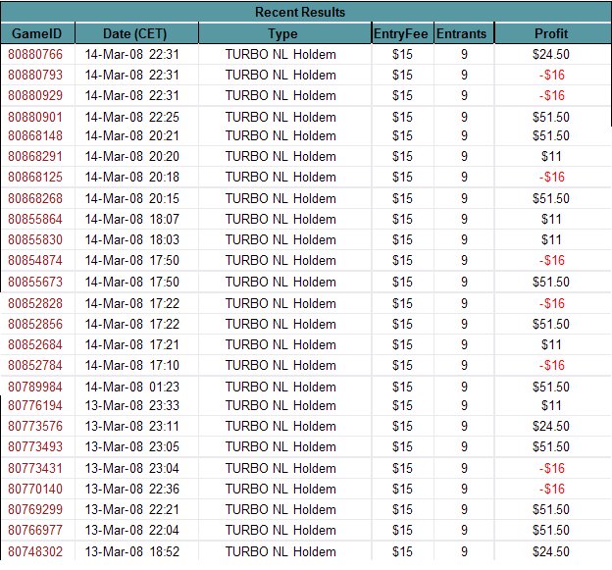Click the GameID column header
Viewport: 612px width, 570px height.
click(x=37, y=33)
